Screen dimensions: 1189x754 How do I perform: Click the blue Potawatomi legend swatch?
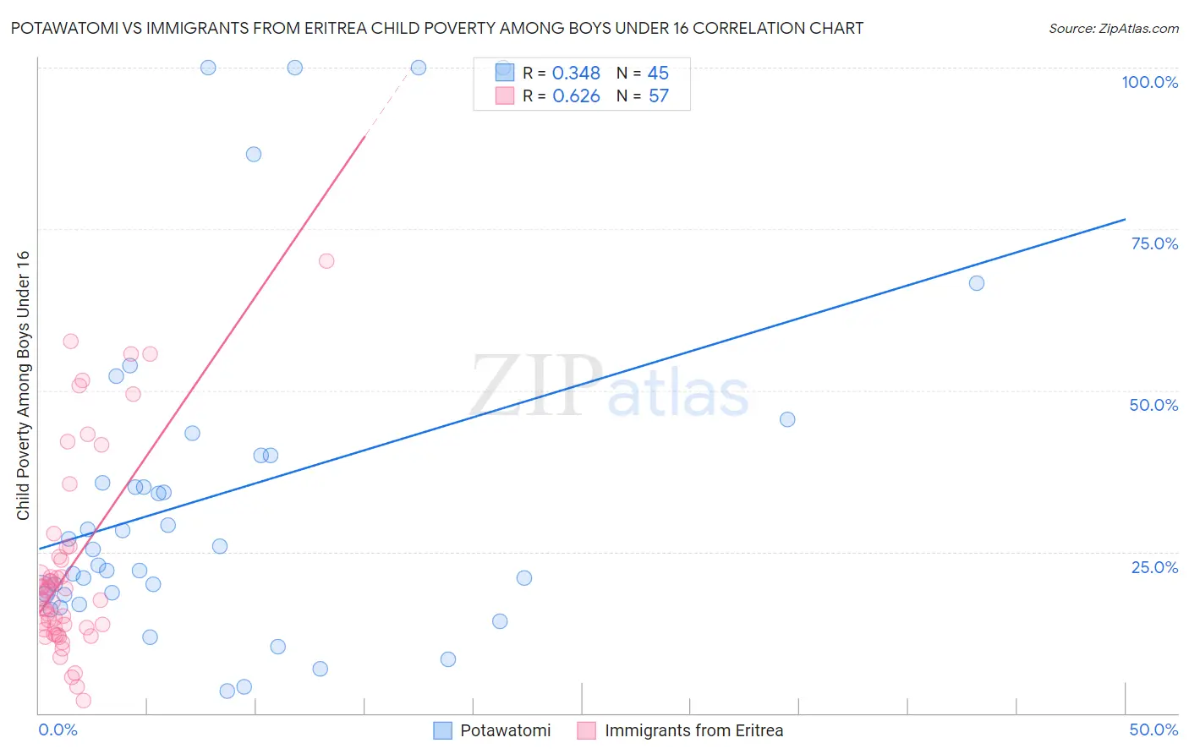(x=442, y=730)
